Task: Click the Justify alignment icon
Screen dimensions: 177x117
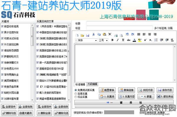Action: [139, 34]
